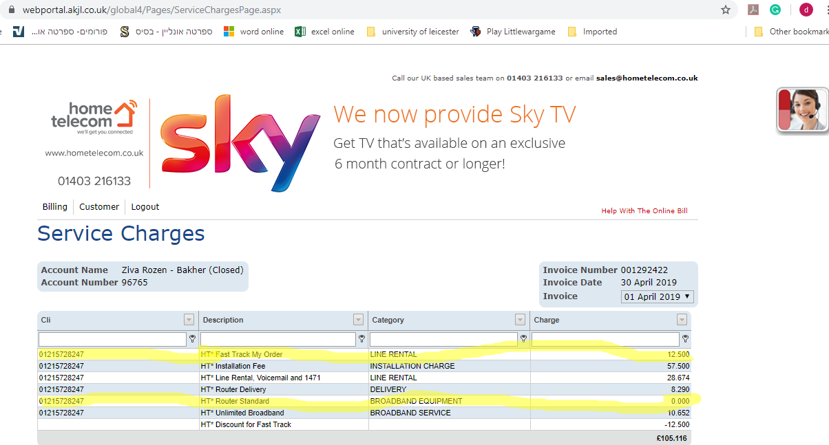Viewport: 829px width, 445px height.
Task: Click the sales@hometelecom.co.uk email address
Action: (x=647, y=78)
